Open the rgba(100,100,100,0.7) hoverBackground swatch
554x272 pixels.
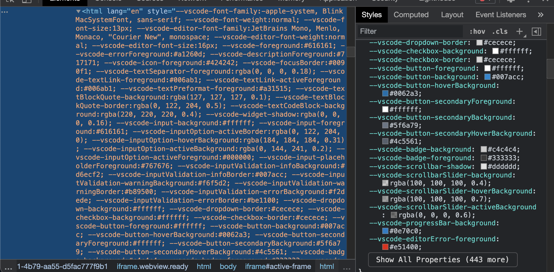[x=385, y=199]
